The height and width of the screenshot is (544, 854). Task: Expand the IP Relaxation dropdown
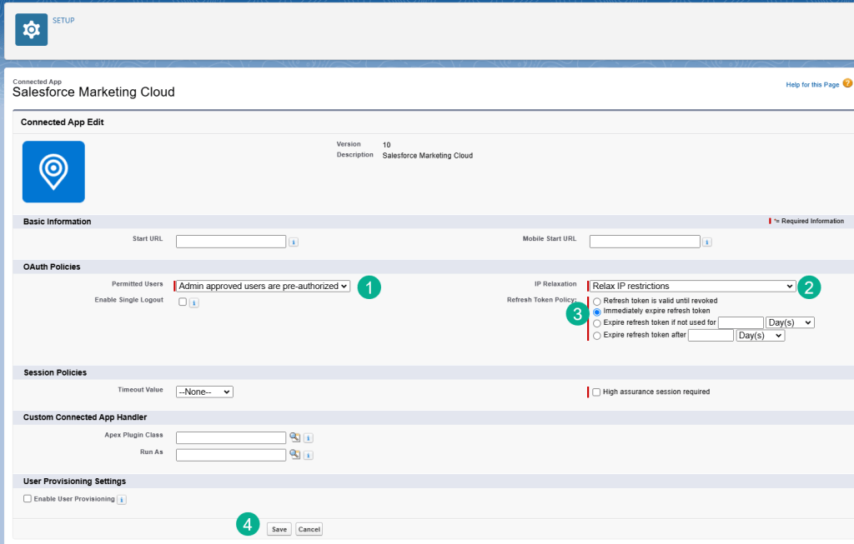[x=691, y=286]
